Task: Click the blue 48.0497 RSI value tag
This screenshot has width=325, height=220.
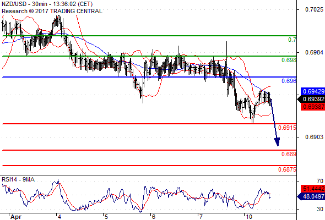Action: 311,196
